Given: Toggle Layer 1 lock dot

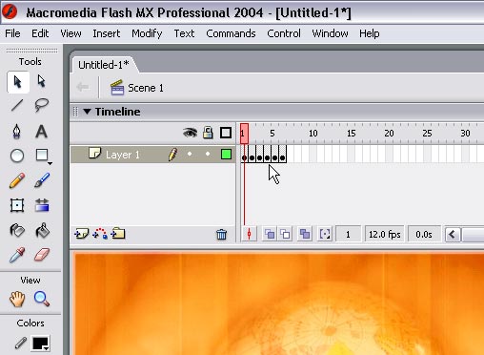Looking at the screenshot, I should point(208,155).
